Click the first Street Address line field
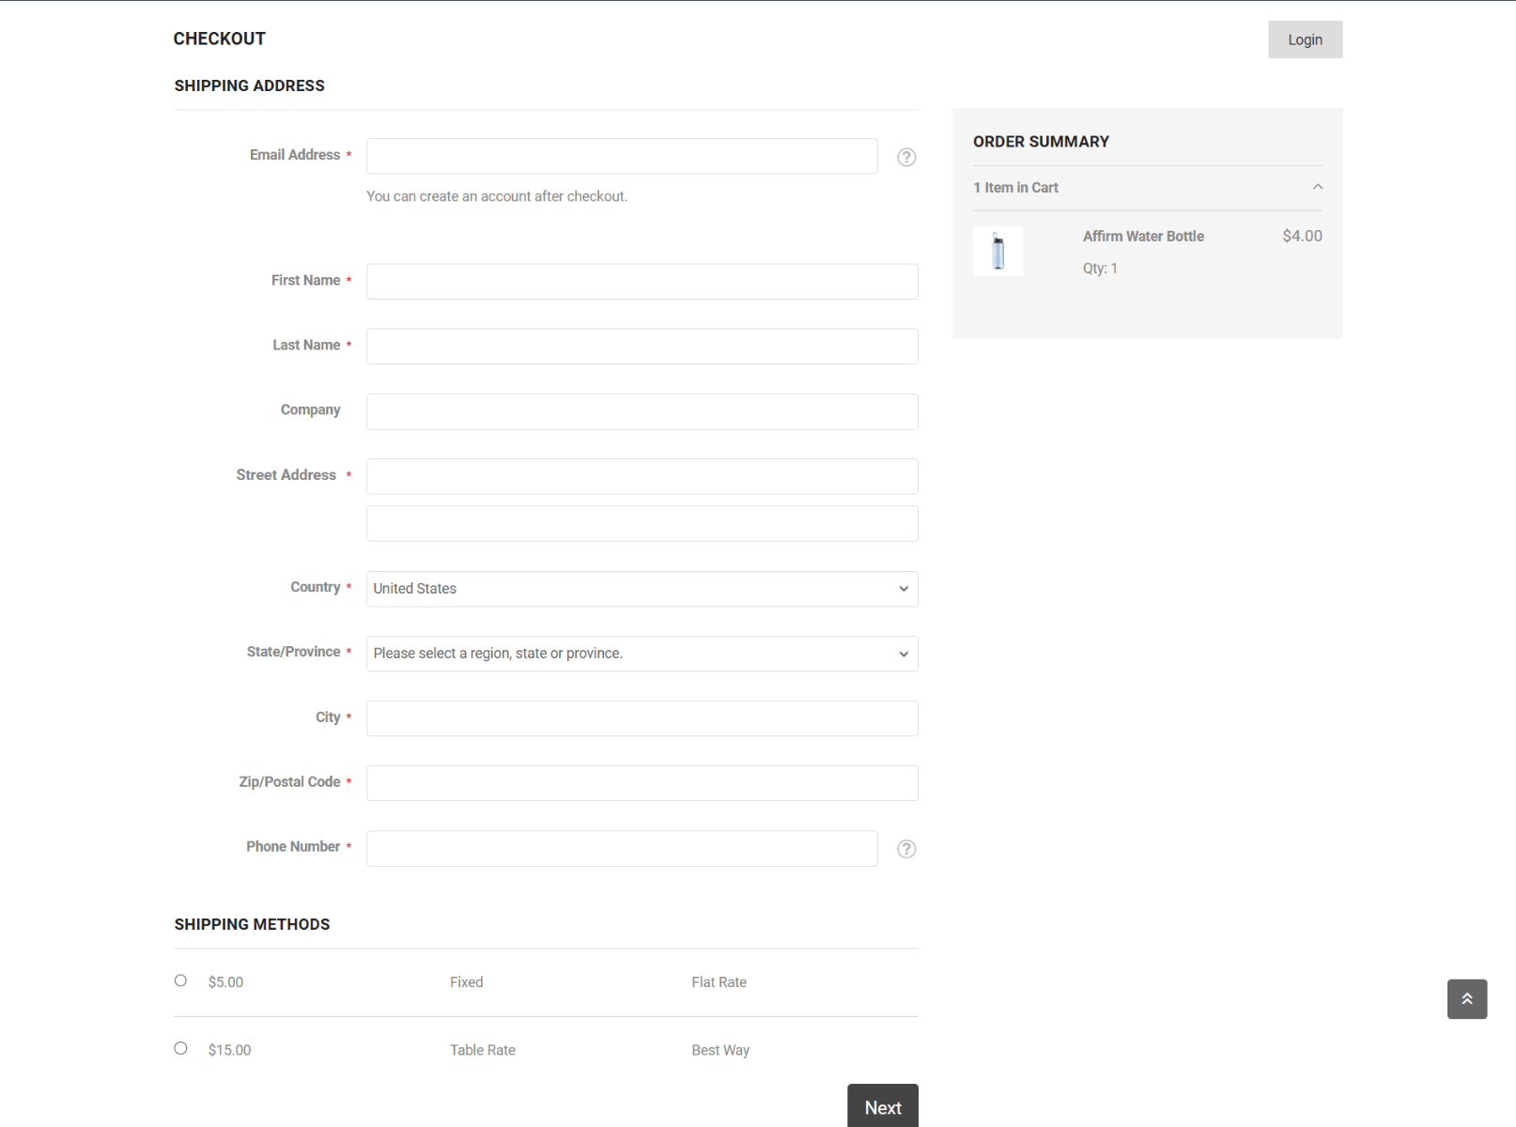Image resolution: width=1516 pixels, height=1127 pixels. tap(642, 476)
